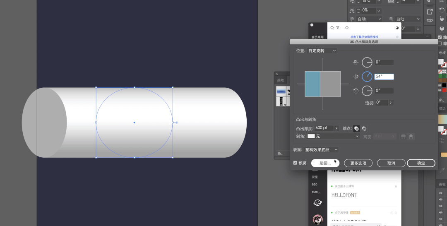
Task: Expand the 透视 perspective slider arrow
Action: [x=391, y=103]
